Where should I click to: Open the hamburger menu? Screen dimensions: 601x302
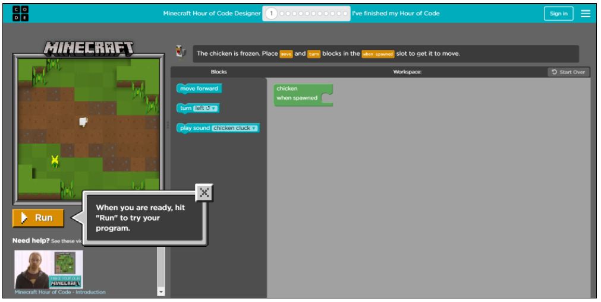pos(586,14)
